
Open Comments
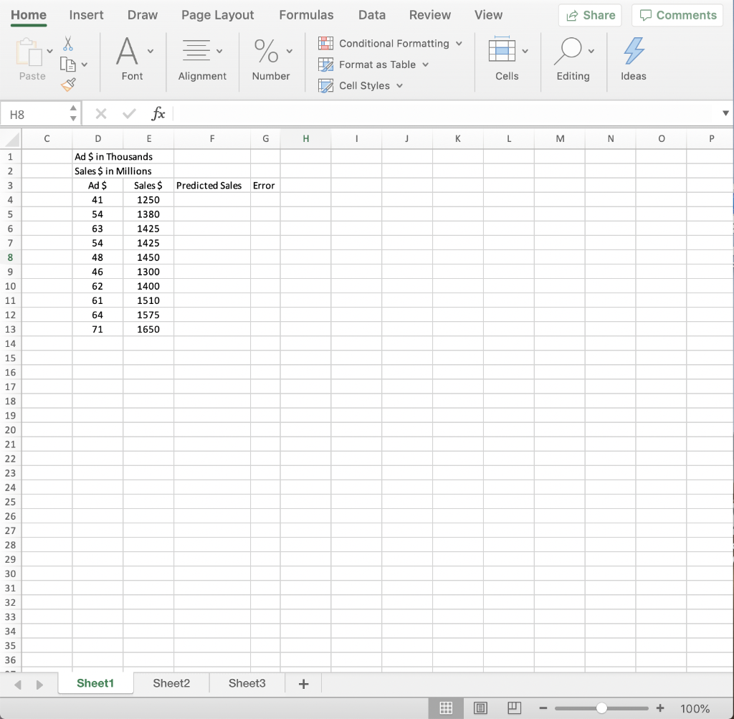click(677, 14)
